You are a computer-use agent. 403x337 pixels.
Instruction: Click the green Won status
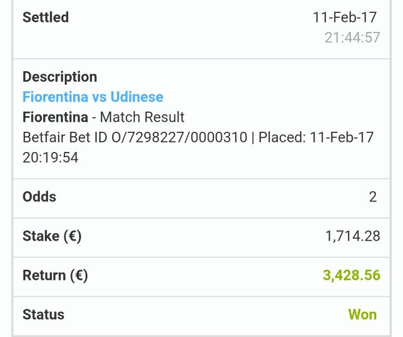[362, 315]
